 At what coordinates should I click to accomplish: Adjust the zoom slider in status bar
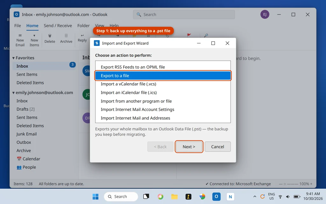point(288,184)
